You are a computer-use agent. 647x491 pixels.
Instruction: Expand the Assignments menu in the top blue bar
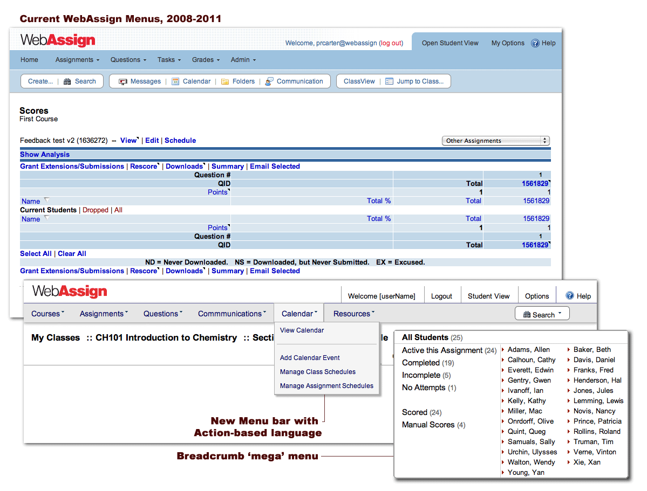coord(78,60)
